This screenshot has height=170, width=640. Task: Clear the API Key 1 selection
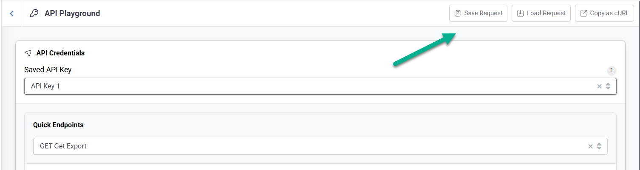click(x=599, y=86)
